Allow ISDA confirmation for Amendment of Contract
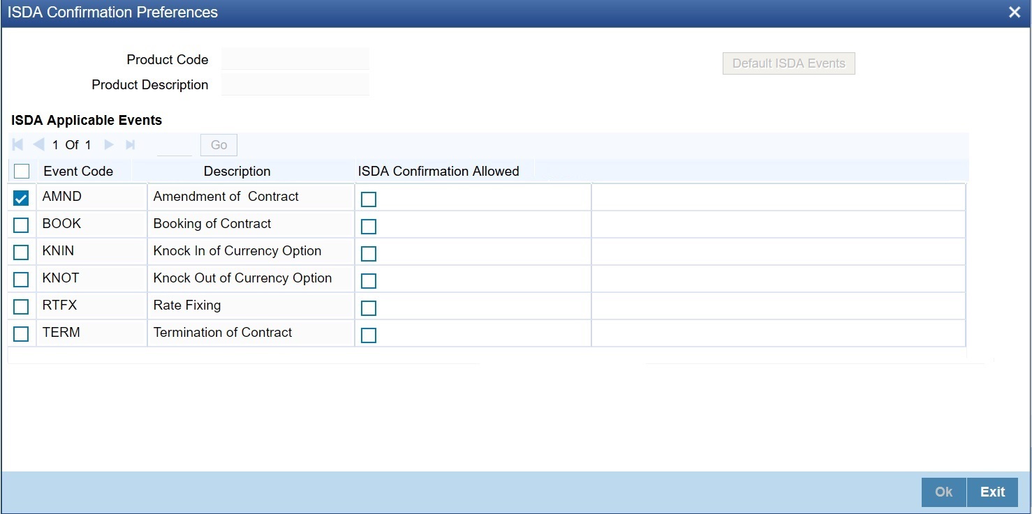The width and height of the screenshot is (1032, 514). pos(369,199)
